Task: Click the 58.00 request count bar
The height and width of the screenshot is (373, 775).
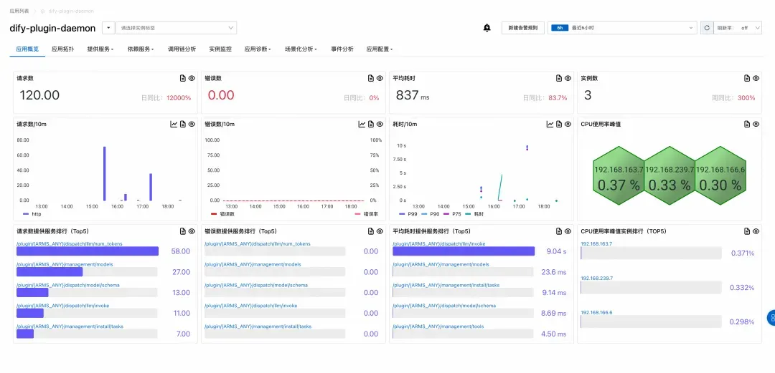Action: click(88, 251)
